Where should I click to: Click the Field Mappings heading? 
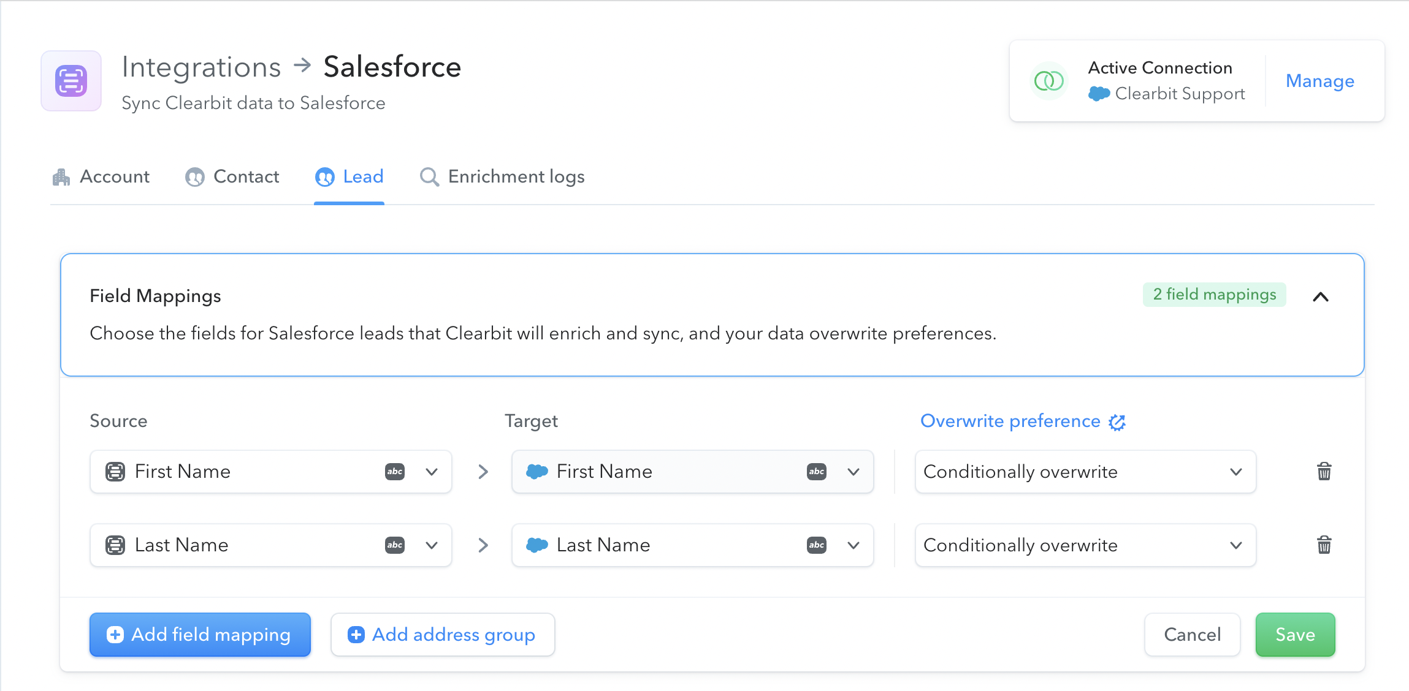click(155, 296)
